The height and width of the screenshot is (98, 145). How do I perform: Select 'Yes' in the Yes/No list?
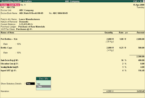coord(43,86)
